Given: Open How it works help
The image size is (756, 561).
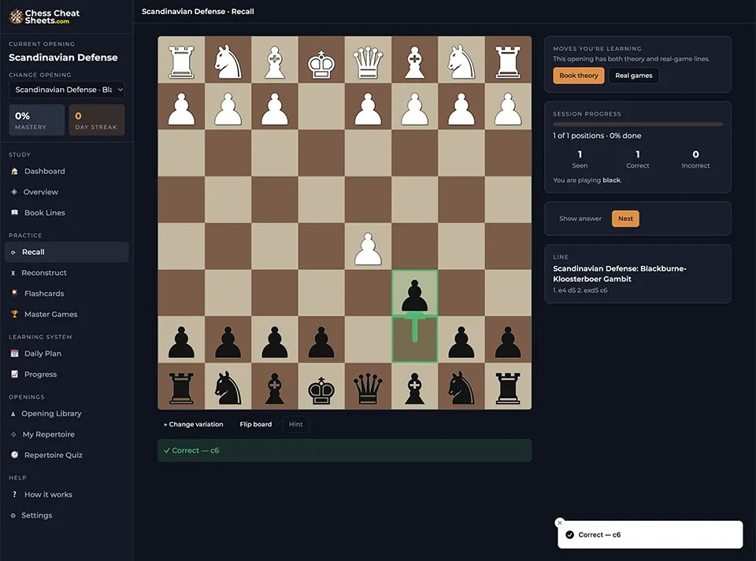Looking at the screenshot, I should (x=66, y=495).
